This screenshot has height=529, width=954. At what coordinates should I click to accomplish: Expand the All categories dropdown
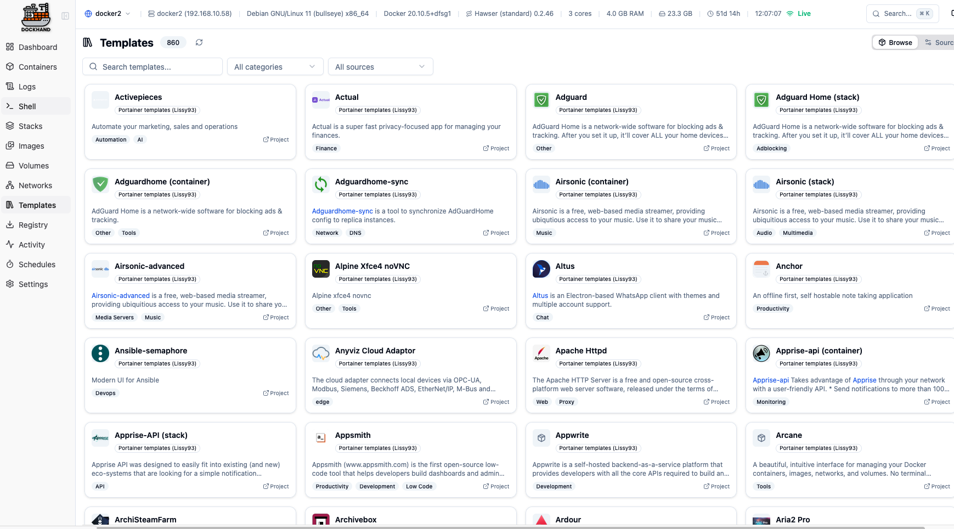coord(275,67)
